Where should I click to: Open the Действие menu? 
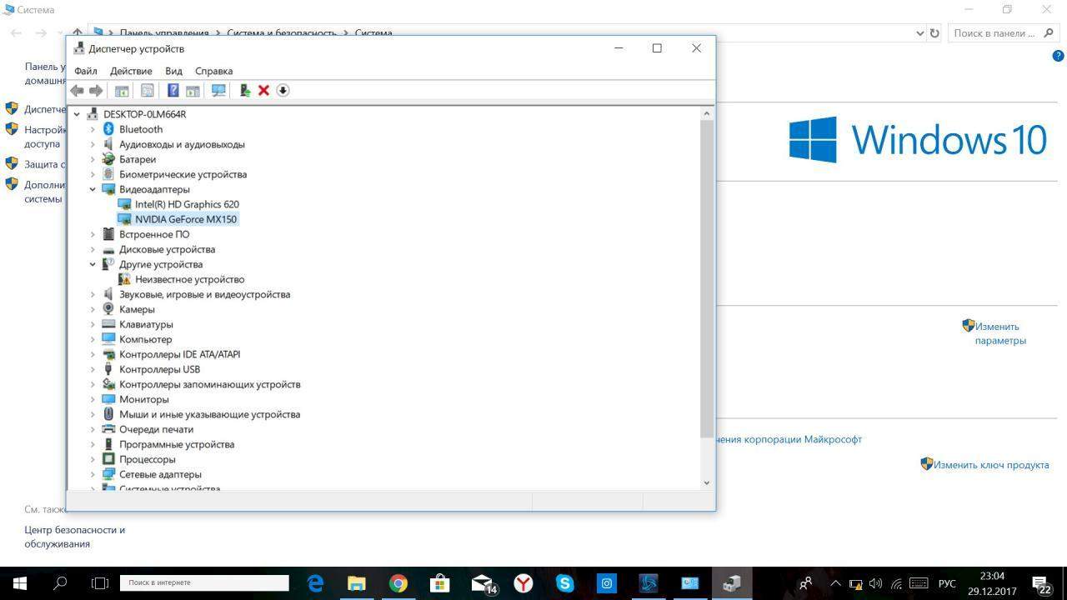[x=131, y=71]
